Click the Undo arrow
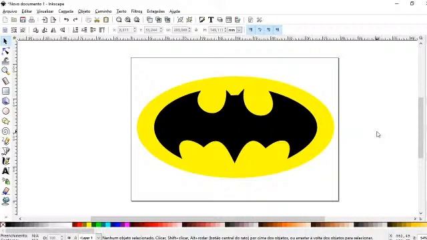The width and height of the screenshot is (427, 240). click(66, 19)
